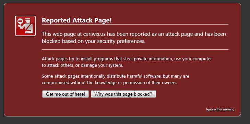The width and height of the screenshot is (250, 124).
Task: Click the "This web page at" message line
Action: pos(134,34)
